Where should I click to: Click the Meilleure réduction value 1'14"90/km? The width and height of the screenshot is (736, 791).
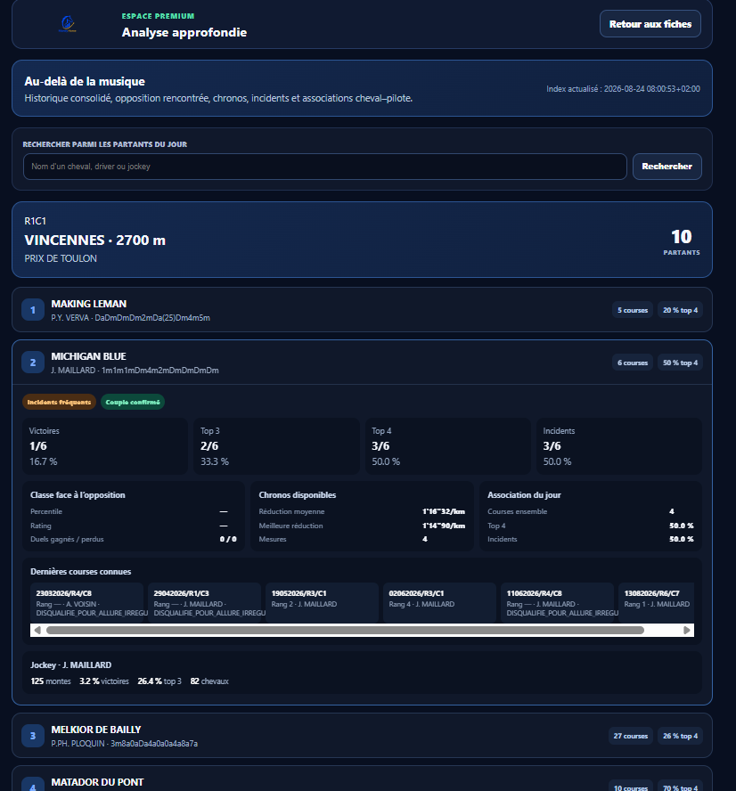pyautogui.click(x=444, y=526)
